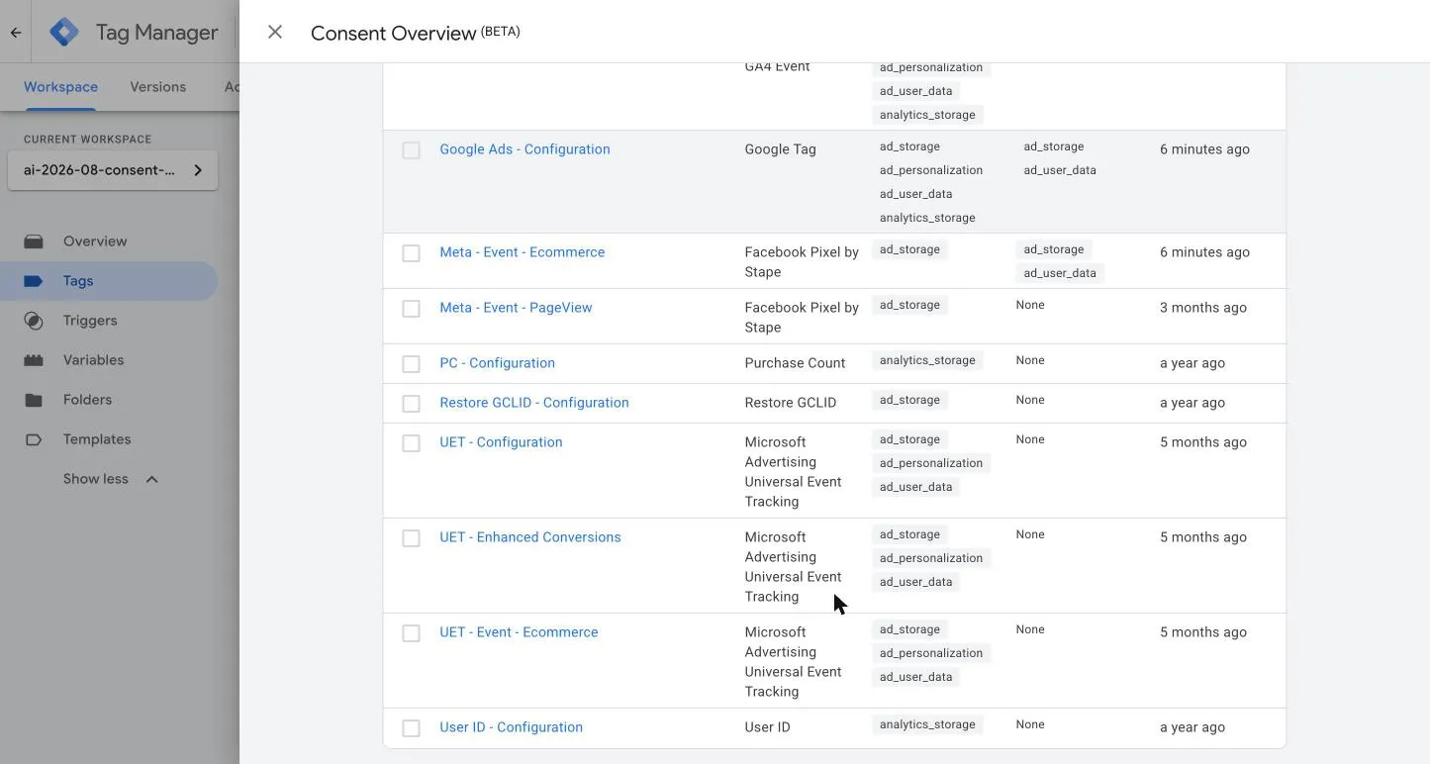Tick checkbox for Meta - Event - Ecommerce
Viewport: 1430px width, 764px height.
click(411, 253)
